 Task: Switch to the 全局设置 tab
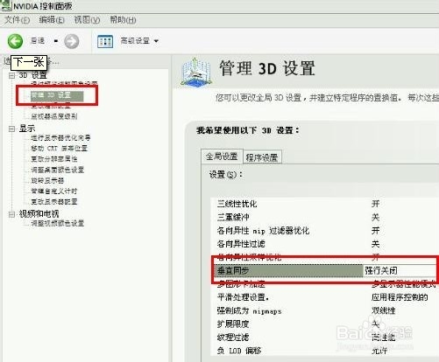pyautogui.click(x=222, y=157)
